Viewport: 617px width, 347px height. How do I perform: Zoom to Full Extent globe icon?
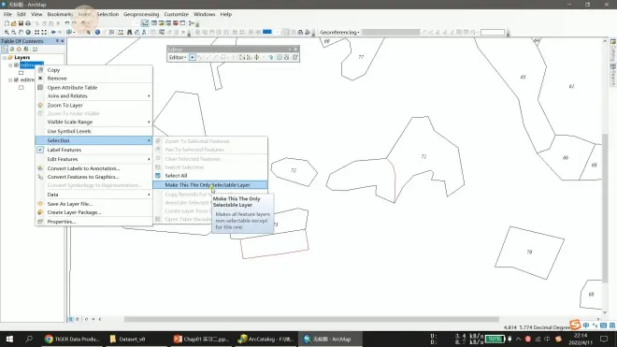point(28,33)
